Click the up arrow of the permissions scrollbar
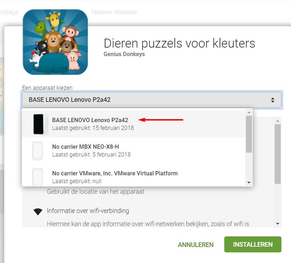291x263 pixels. coord(278,121)
